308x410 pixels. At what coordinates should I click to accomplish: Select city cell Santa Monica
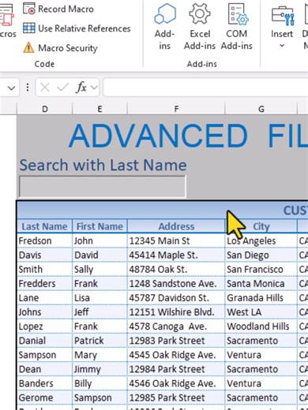coord(261,284)
